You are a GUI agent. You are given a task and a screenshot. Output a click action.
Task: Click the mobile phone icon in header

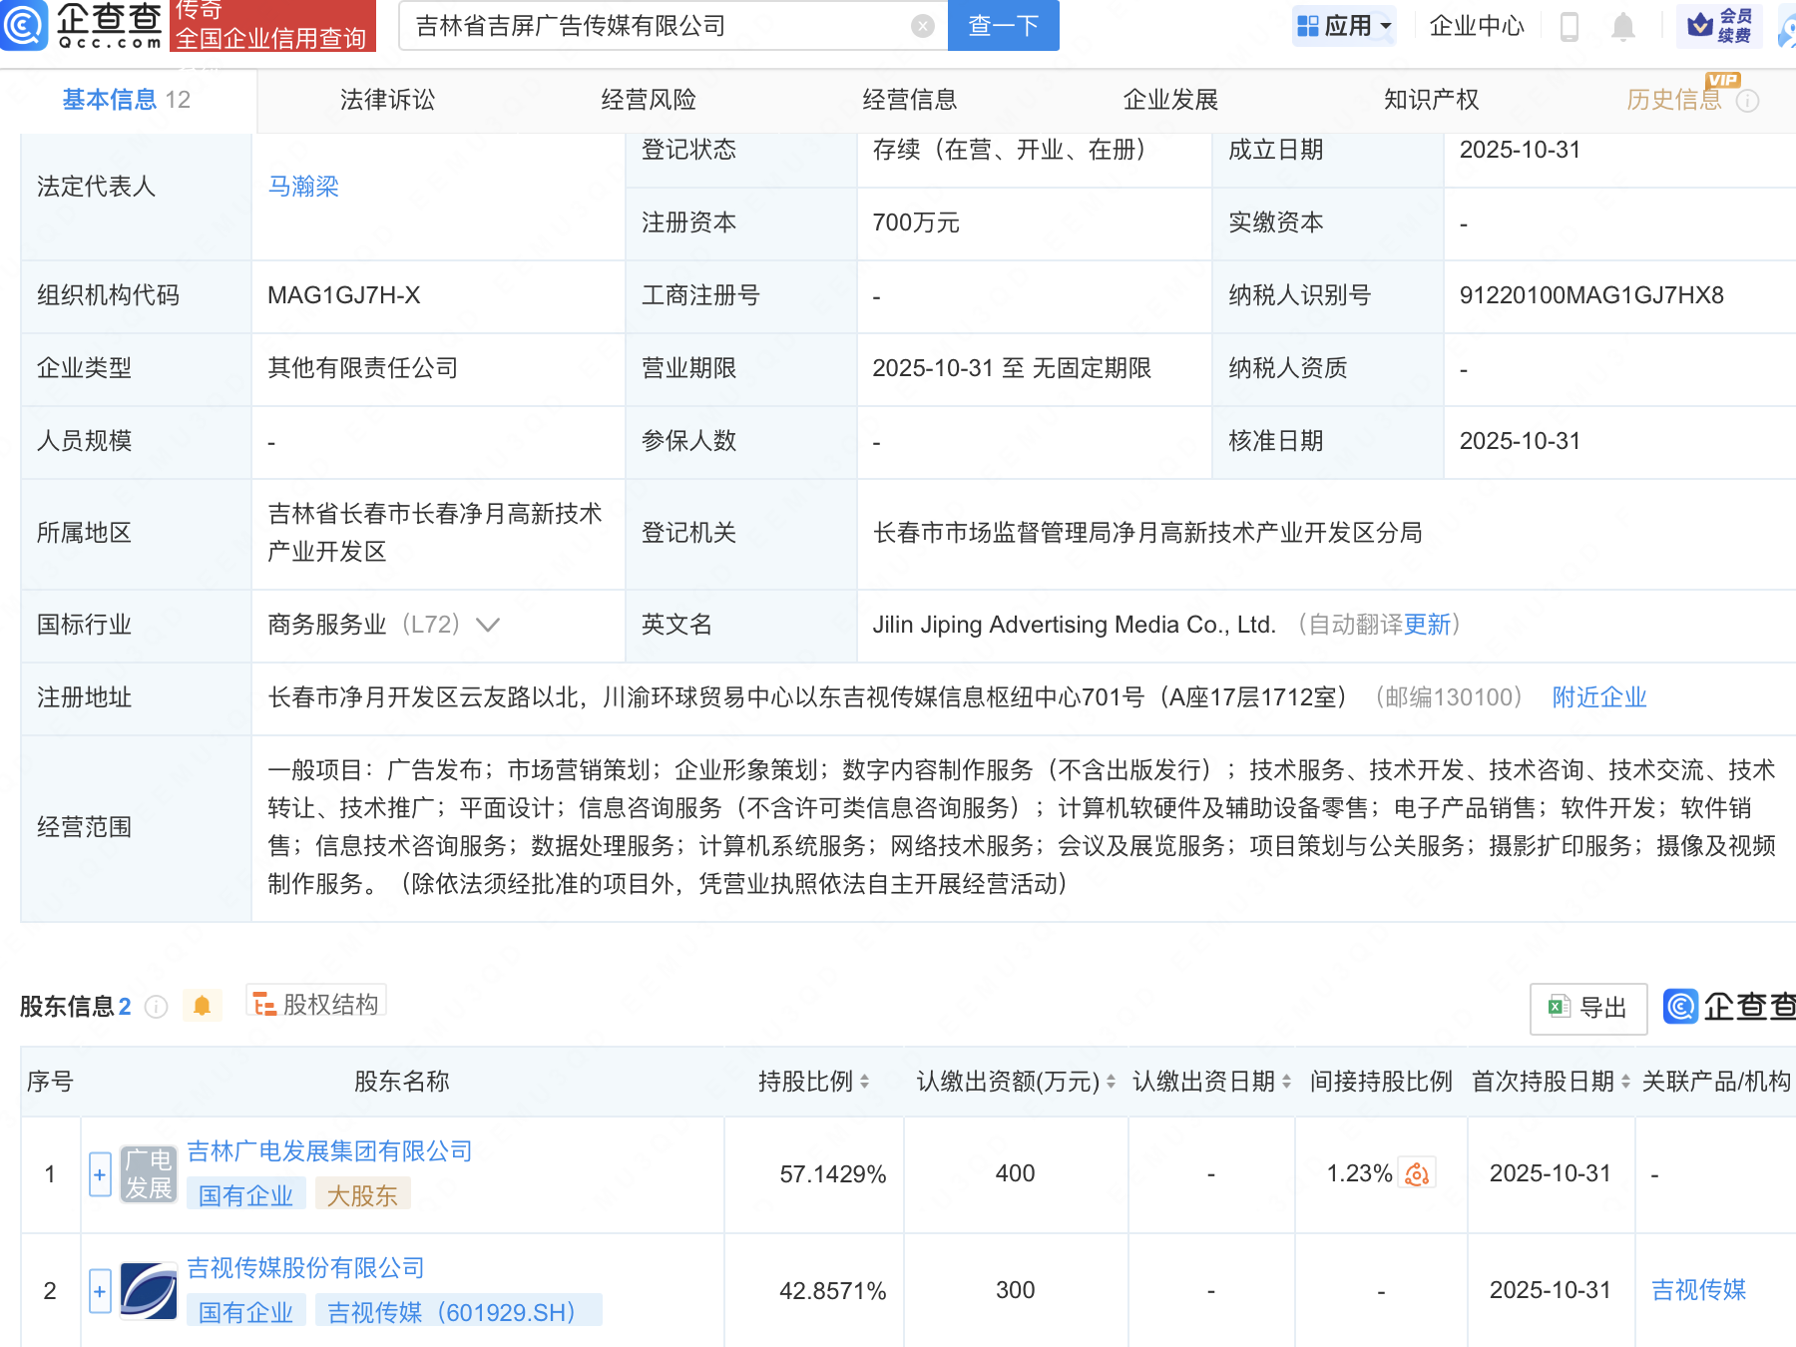[x=1569, y=27]
